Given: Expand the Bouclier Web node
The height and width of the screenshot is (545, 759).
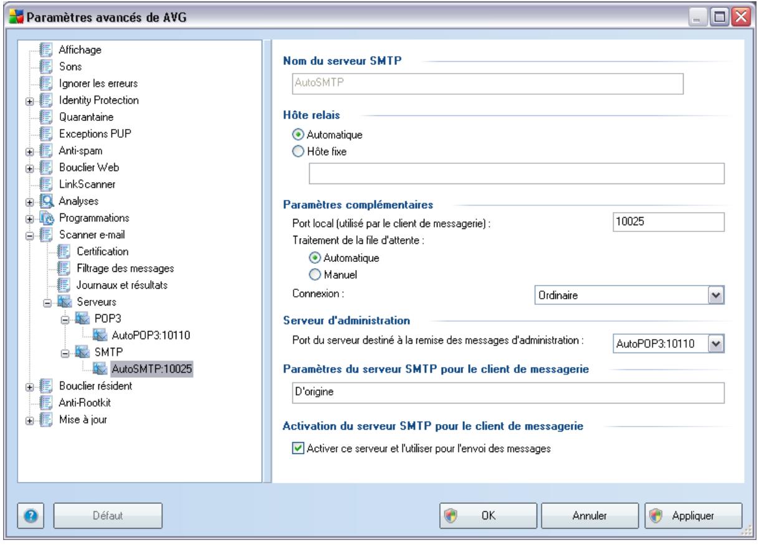Looking at the screenshot, I should [29, 168].
